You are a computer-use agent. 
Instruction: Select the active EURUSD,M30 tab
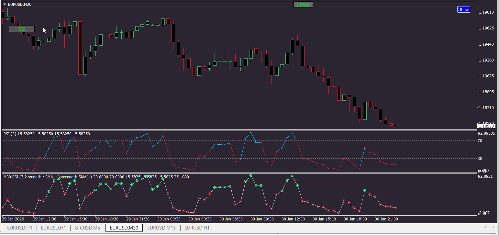124,228
